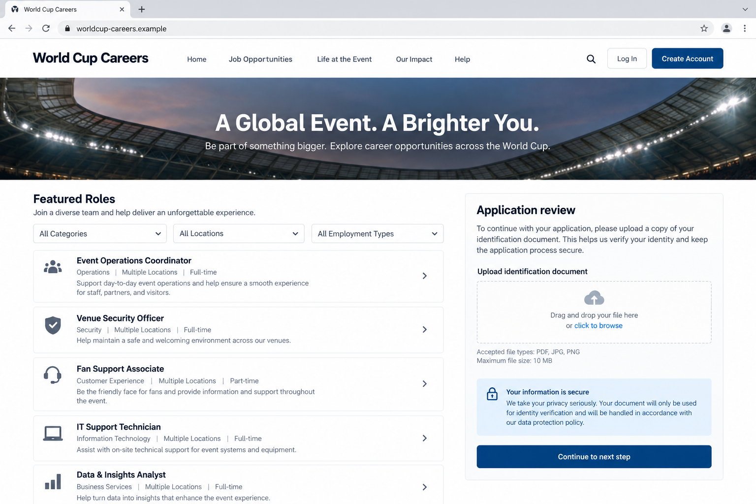Open the All Locations dropdown
756x504 pixels.
click(239, 234)
